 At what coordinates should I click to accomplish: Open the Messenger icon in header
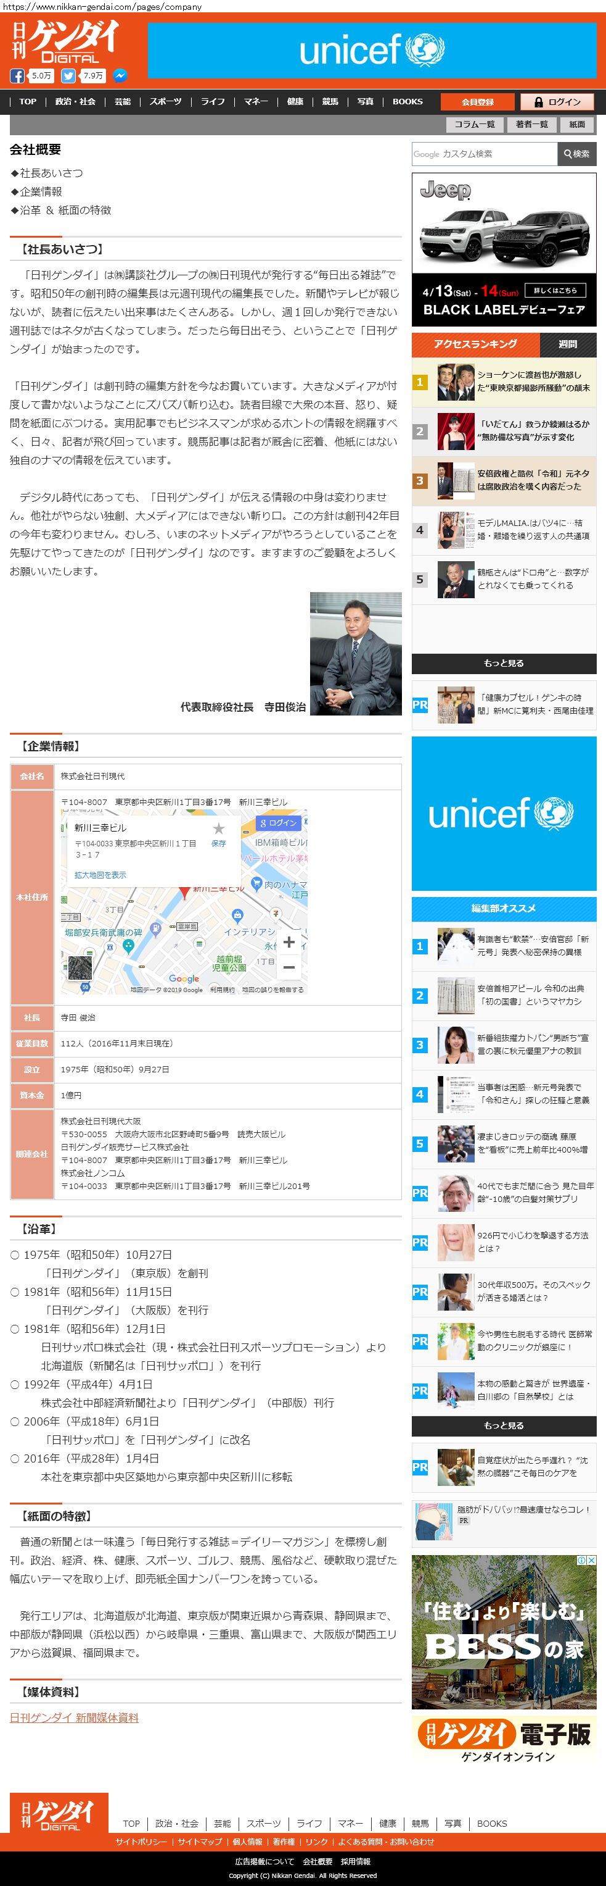[120, 75]
